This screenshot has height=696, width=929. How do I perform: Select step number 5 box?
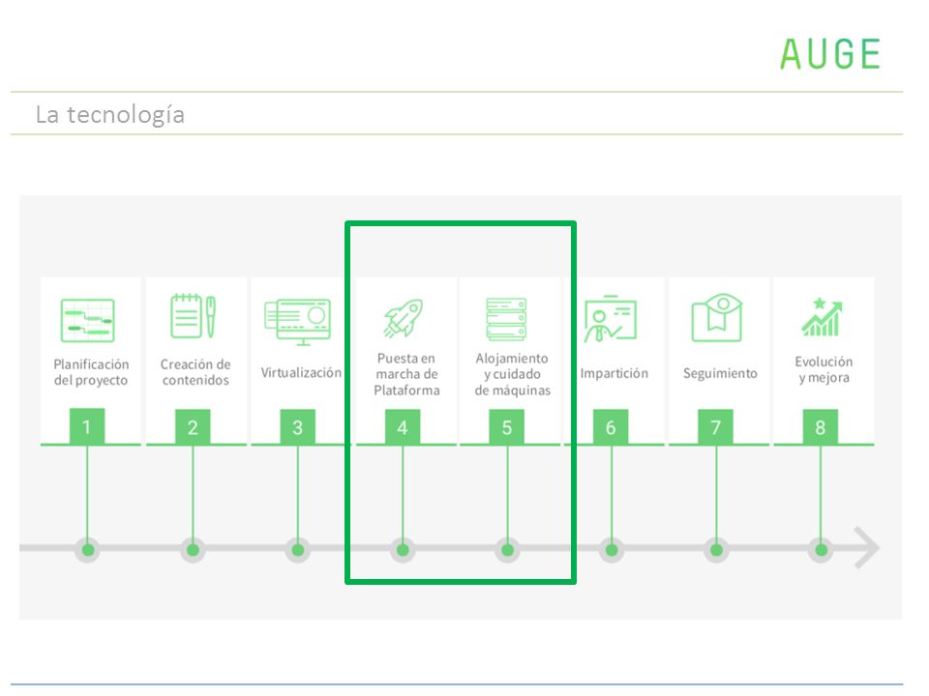click(506, 426)
